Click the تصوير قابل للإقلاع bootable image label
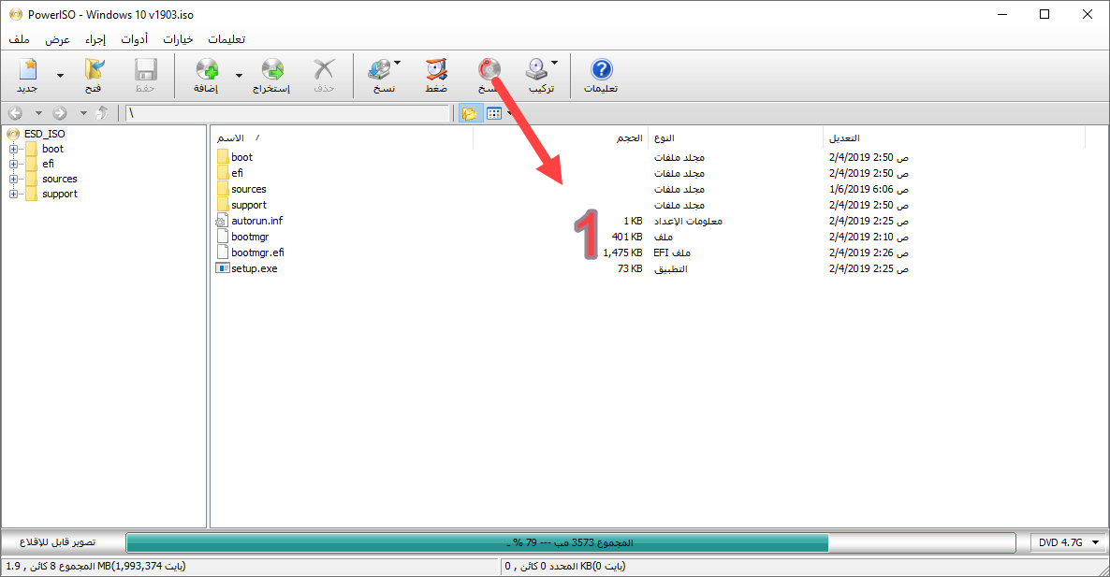Viewport: 1110px width, 577px height. pos(58,542)
